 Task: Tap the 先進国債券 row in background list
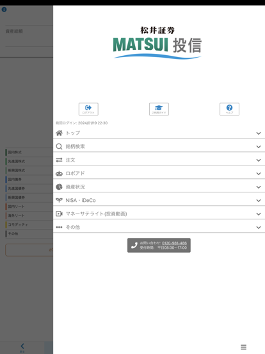(x=29, y=189)
